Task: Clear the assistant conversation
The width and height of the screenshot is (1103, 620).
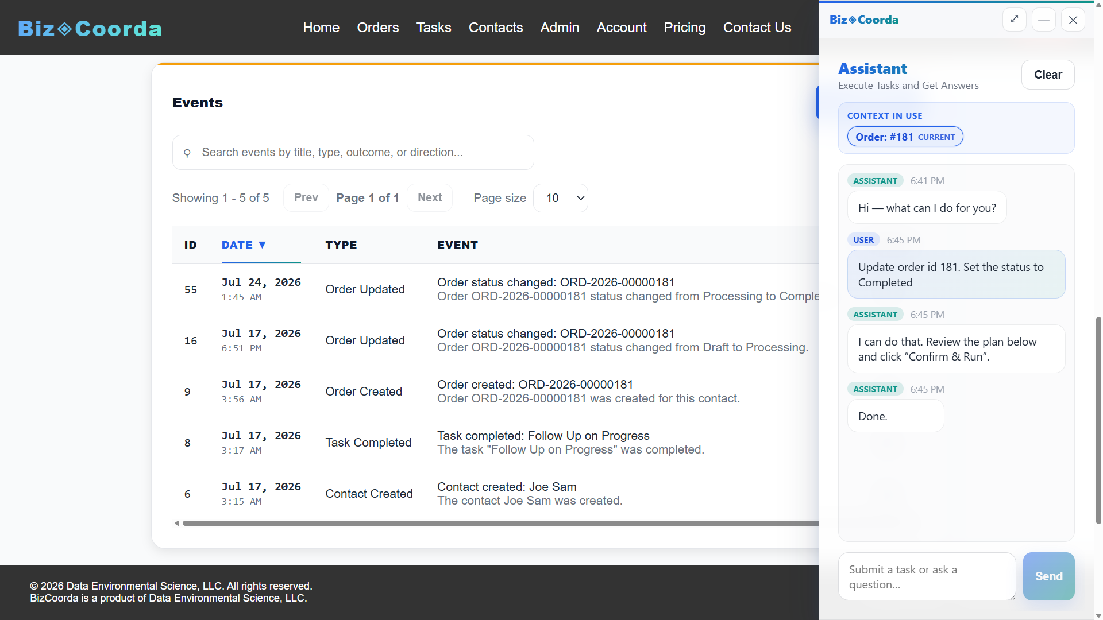Action: [x=1048, y=75]
